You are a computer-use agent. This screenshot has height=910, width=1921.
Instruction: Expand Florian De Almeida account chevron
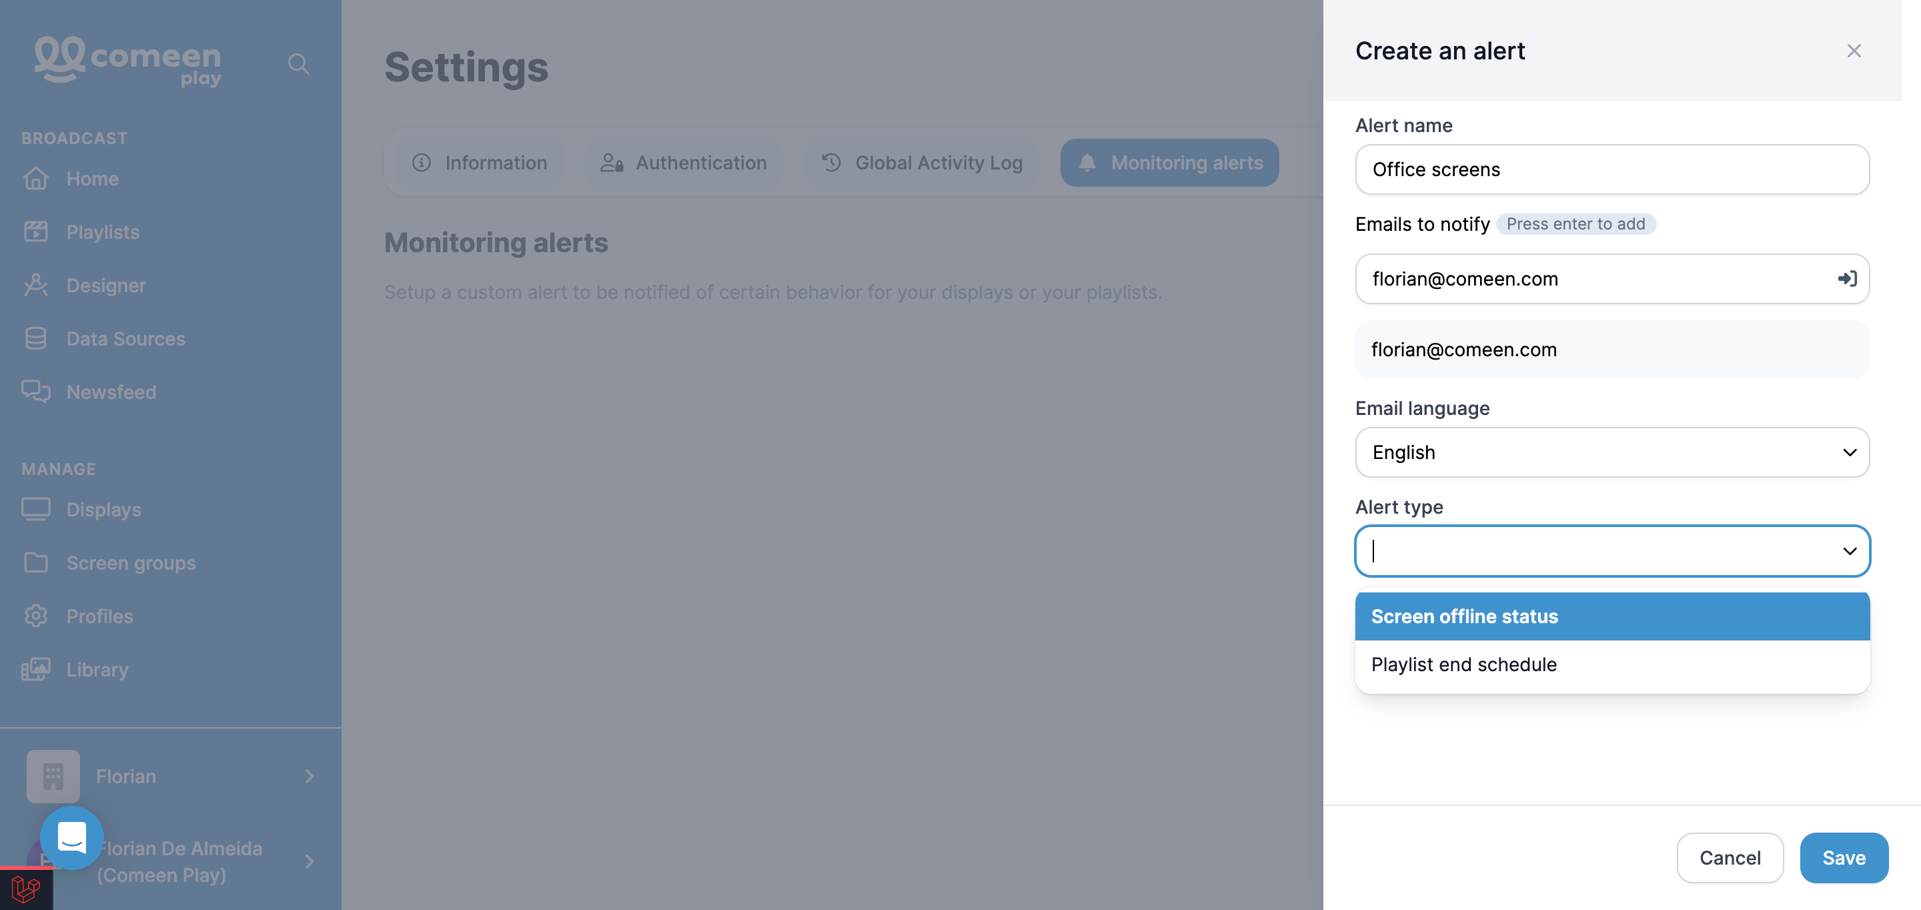(x=309, y=861)
